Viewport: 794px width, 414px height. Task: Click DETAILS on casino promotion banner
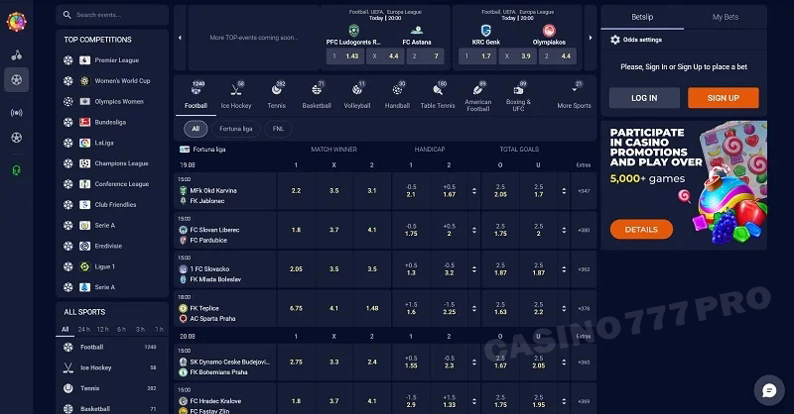(641, 230)
